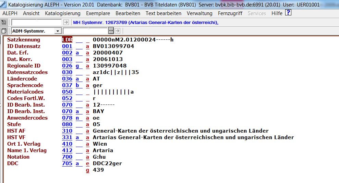
Task: Click field tag 705 in DDC row
Action: 67,163
